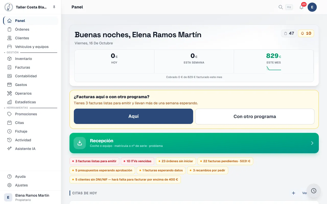
Task: Open Gastos from the sidebar
Action: point(31,85)
